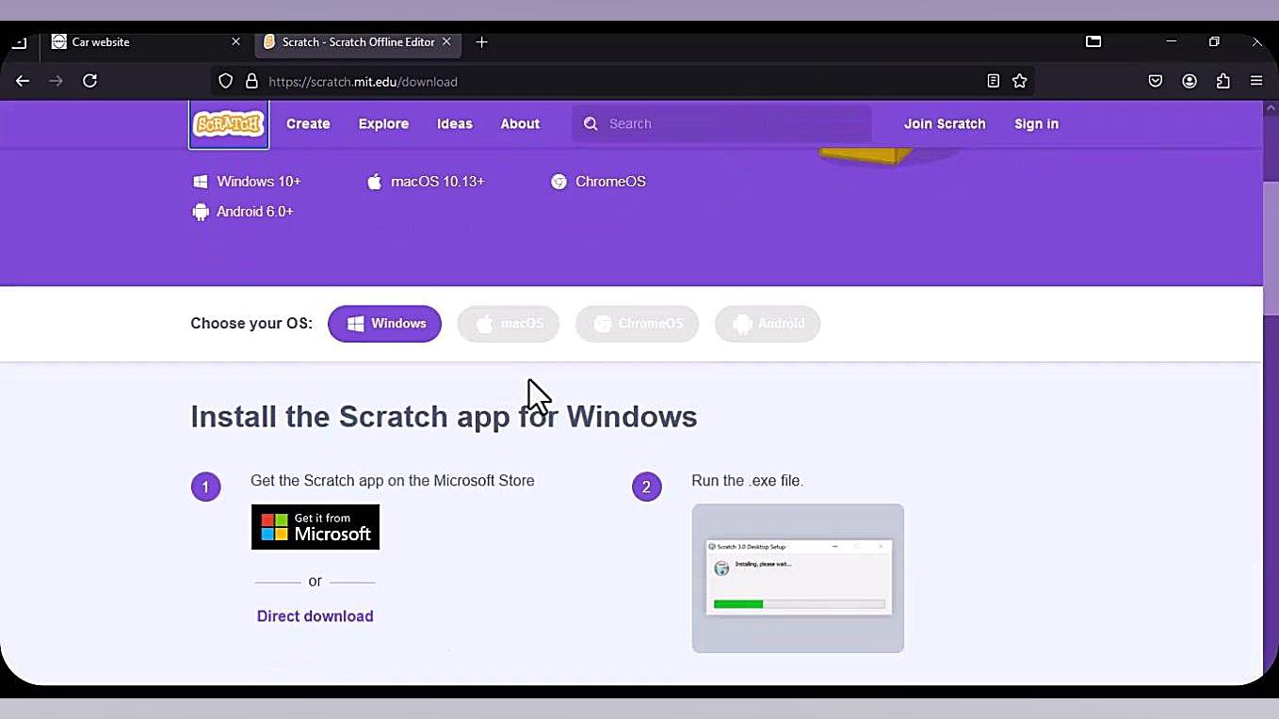Click the Android 6.0+ robot icon
Viewport: 1279px width, 719px height.
(x=200, y=212)
